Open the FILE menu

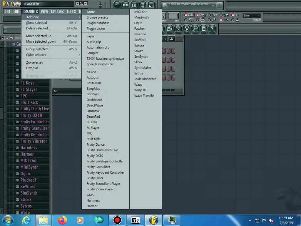coord(8,11)
